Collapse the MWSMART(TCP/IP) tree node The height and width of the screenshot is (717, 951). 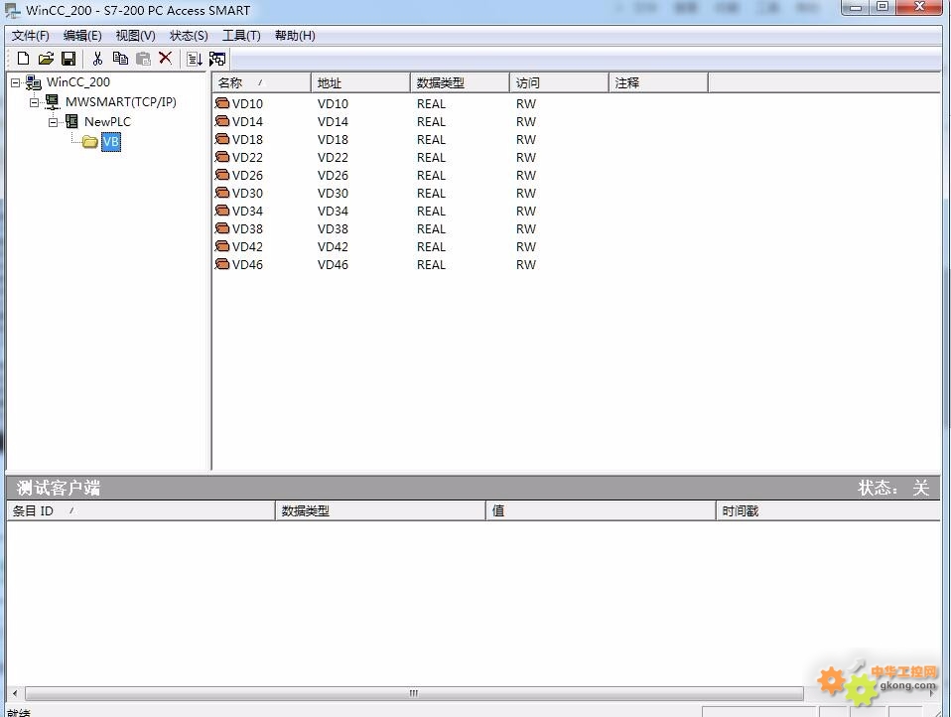[x=34, y=102]
